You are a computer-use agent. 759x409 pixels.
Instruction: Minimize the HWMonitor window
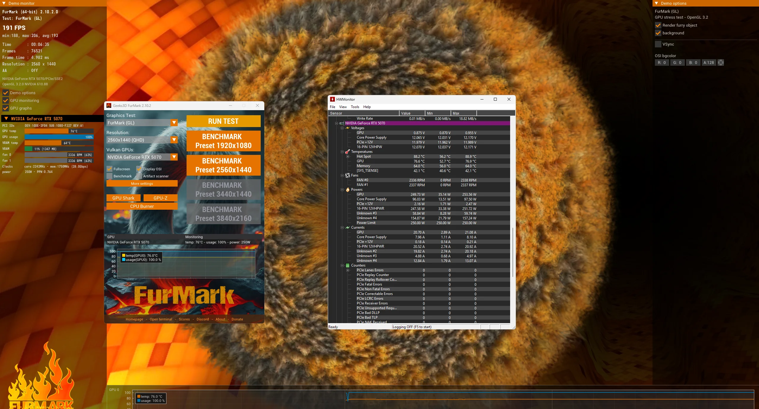pos(482,99)
